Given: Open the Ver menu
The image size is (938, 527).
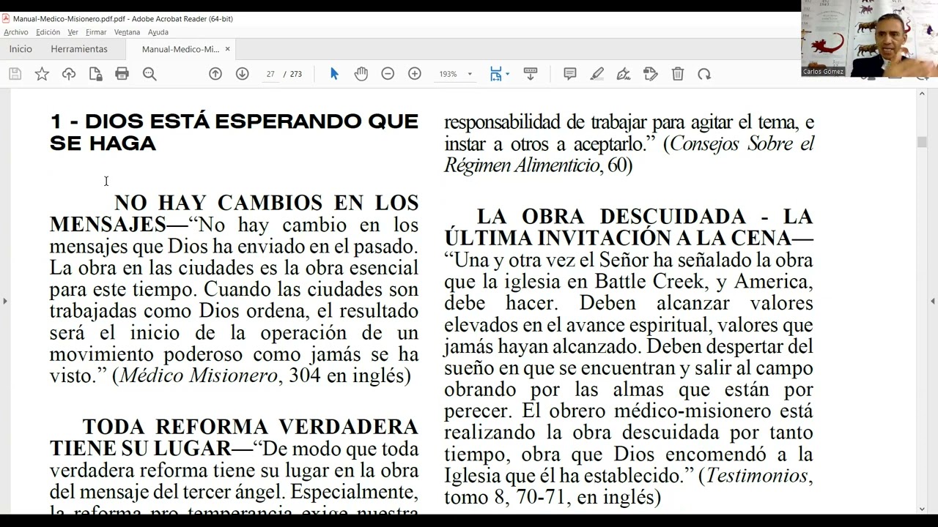Looking at the screenshot, I should [x=73, y=32].
